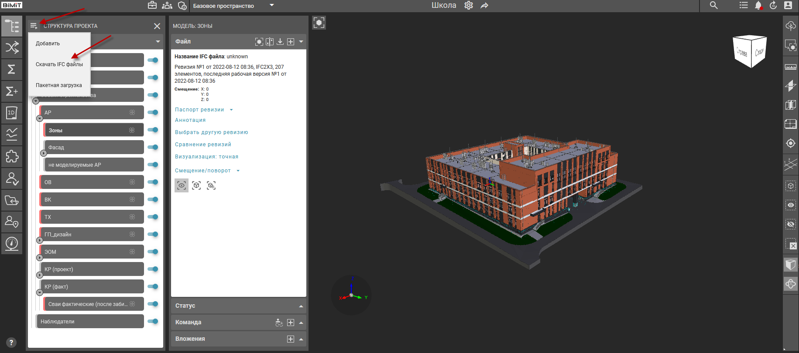Select Скачать IFC файлы menu item
Viewport: 799px width, 353px height.
pos(59,64)
